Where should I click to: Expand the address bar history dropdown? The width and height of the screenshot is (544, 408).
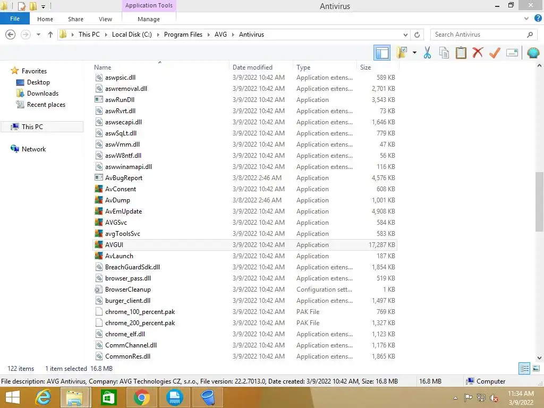click(x=405, y=35)
